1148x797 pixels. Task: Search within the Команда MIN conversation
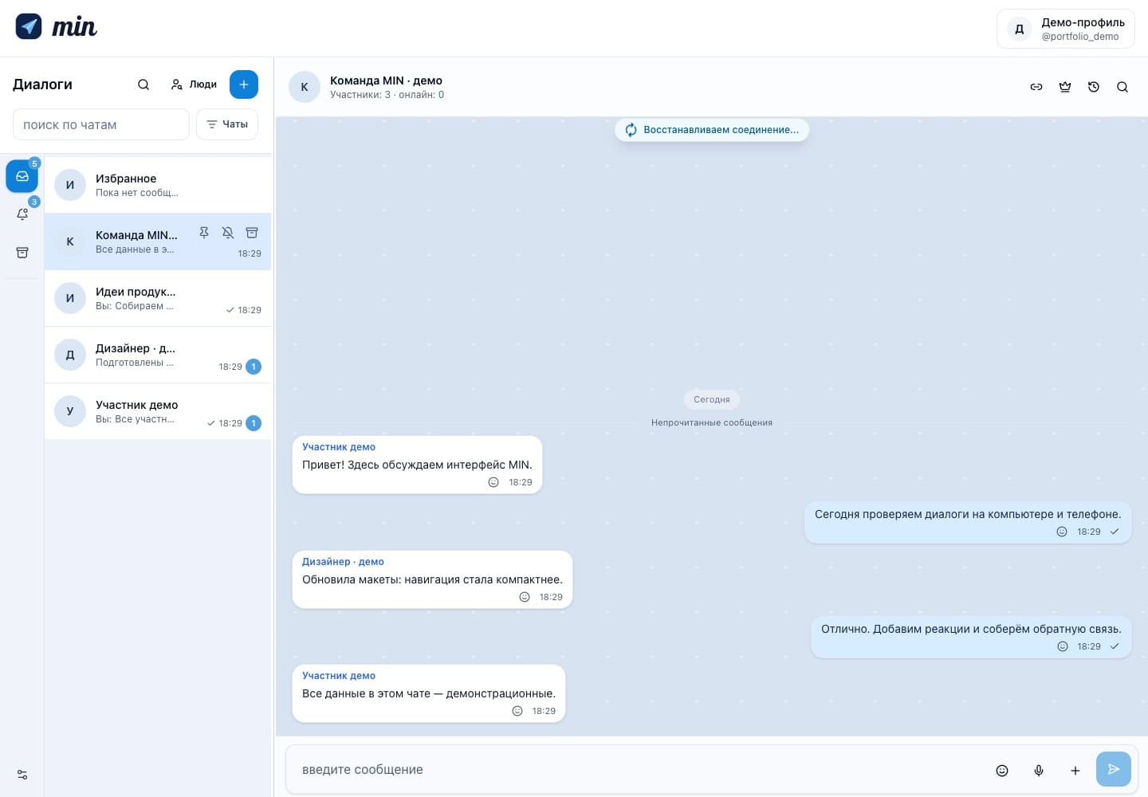click(1122, 87)
